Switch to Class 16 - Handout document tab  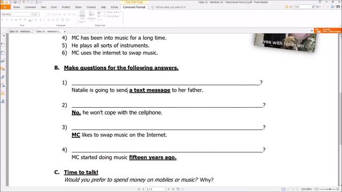click(20, 31)
